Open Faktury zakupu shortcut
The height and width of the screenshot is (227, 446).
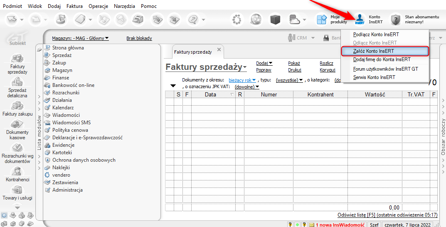point(17,109)
